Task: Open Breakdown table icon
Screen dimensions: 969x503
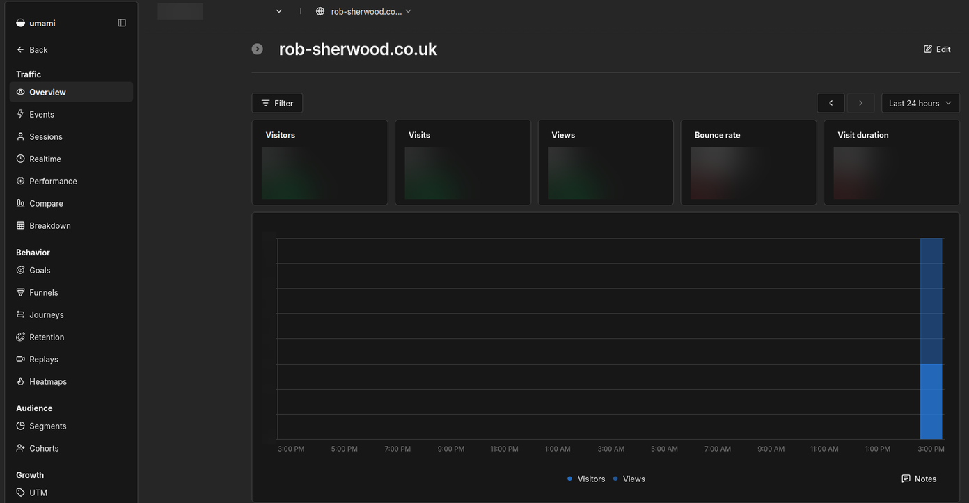Action: click(x=21, y=225)
